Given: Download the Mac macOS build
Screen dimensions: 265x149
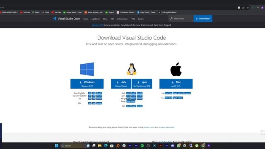Looking at the screenshot, I should 176,84.
